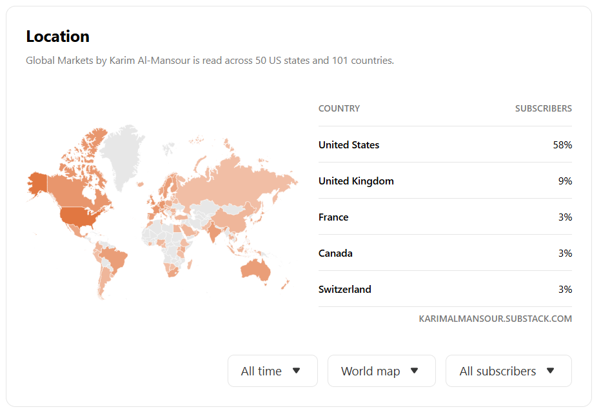Select the "France" entry in the table
This screenshot has width=601, height=416.
point(333,217)
